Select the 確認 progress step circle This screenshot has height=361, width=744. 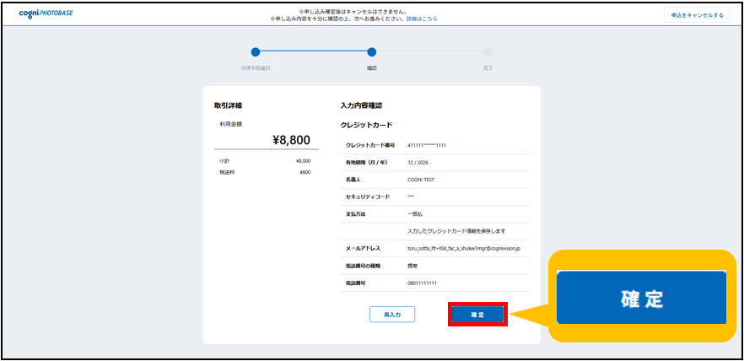[x=372, y=52]
